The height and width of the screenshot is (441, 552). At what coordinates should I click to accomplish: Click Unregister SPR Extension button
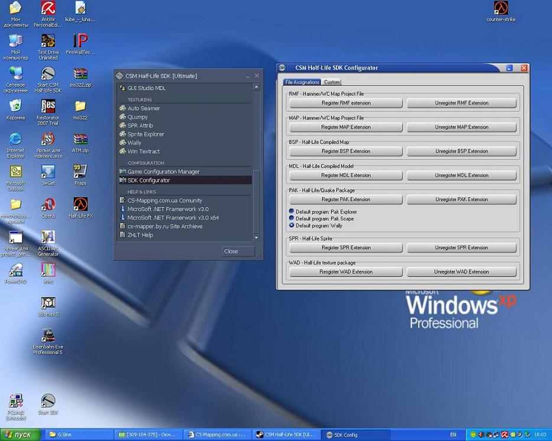click(x=462, y=247)
